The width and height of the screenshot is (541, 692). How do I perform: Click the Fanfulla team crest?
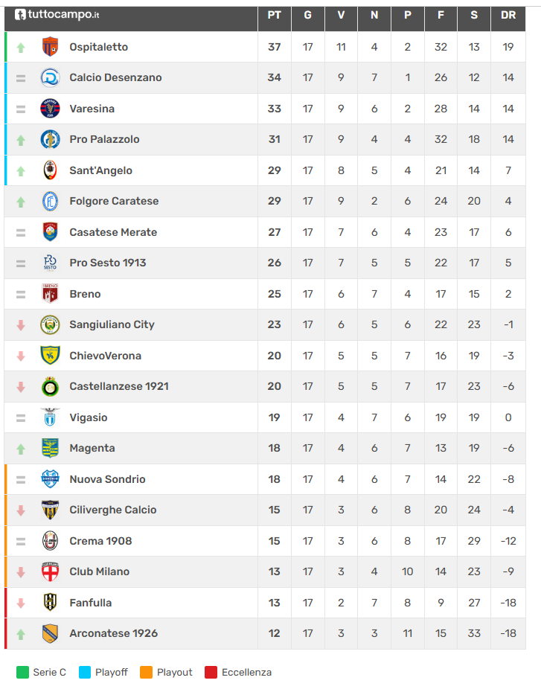(x=50, y=603)
